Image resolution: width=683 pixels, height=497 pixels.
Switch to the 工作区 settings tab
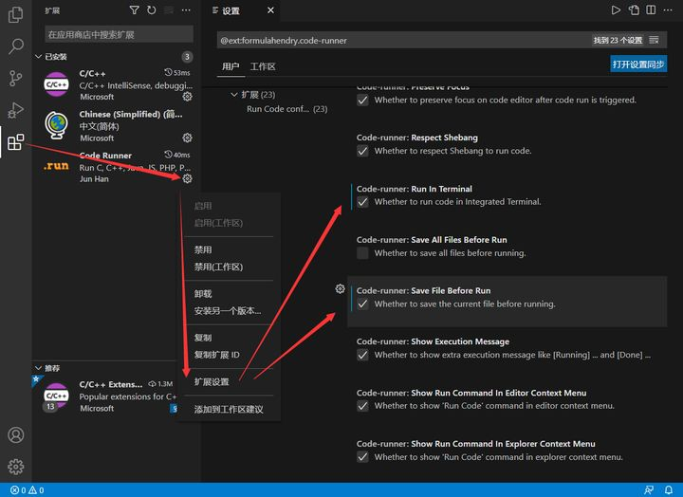[x=263, y=66]
